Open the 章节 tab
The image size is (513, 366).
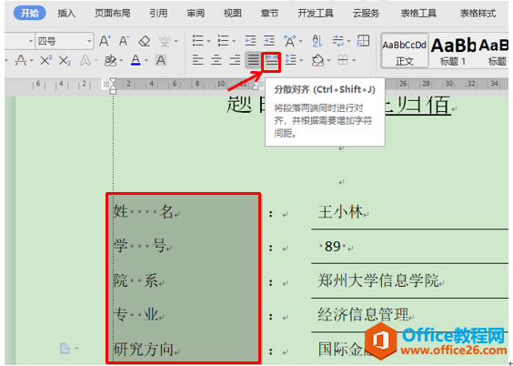click(x=269, y=13)
